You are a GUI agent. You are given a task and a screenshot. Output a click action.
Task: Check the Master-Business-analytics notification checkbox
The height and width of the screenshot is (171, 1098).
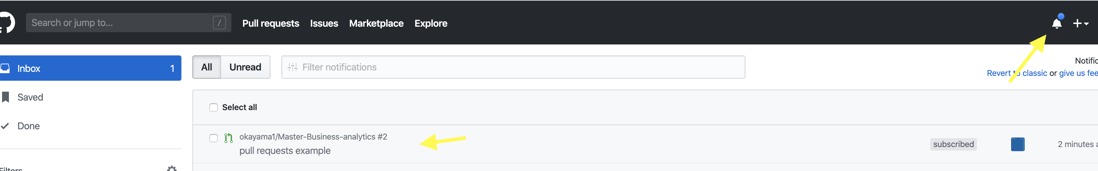214,138
